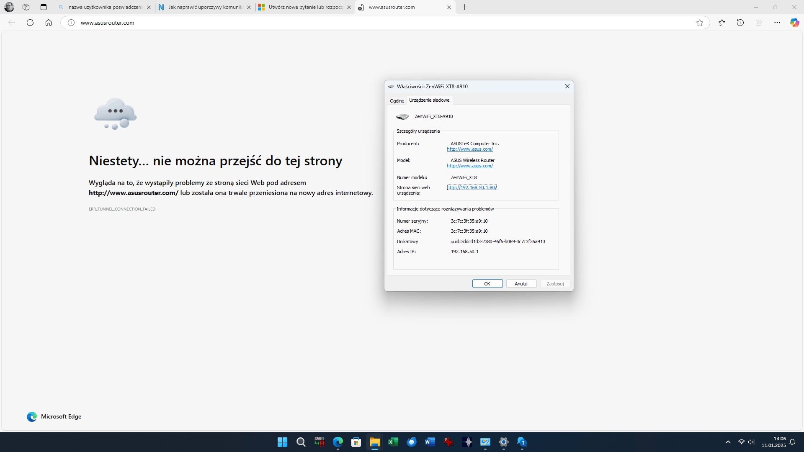Open Edge Settings and more menu
Viewport: 804px width, 452px height.
777,23
